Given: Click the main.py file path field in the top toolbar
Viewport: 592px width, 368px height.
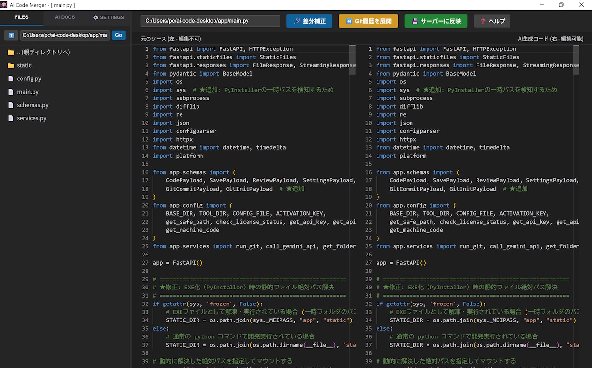Looking at the screenshot, I should tap(210, 21).
